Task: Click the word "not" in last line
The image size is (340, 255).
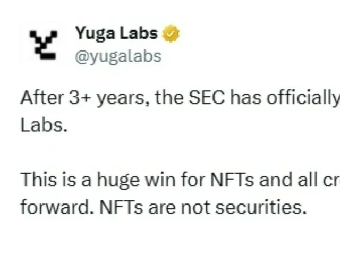Action: tap(195, 207)
